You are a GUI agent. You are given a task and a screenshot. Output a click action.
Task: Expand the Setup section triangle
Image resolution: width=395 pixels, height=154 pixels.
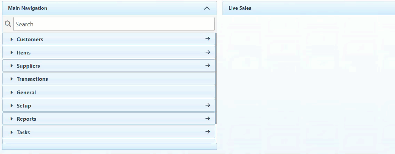[11, 106]
